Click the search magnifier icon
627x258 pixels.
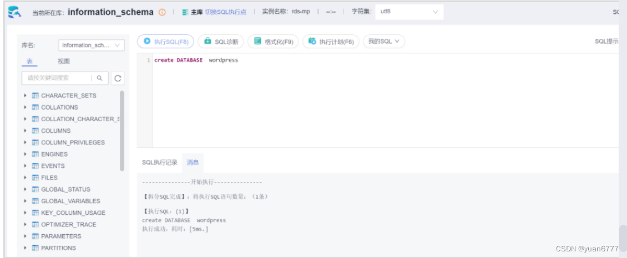[100, 78]
